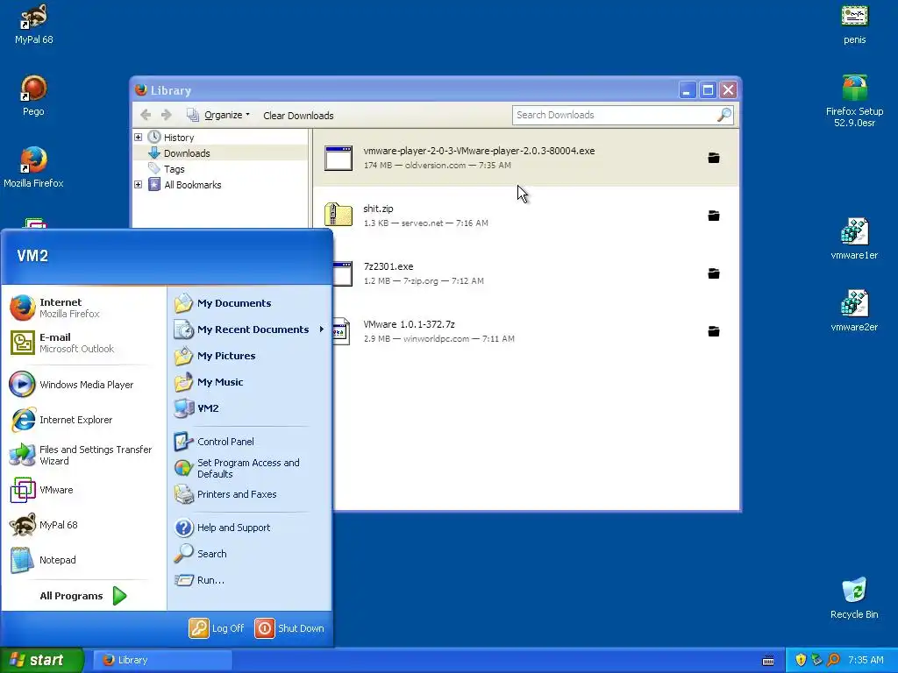The width and height of the screenshot is (898, 673).
Task: Open the Recycle Bin
Action: tap(854, 598)
